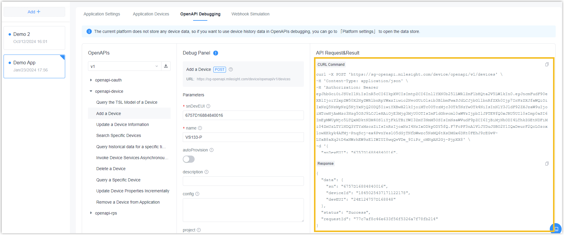Click the Add + button
Viewport: 564px width, 235px height.
pos(34,12)
